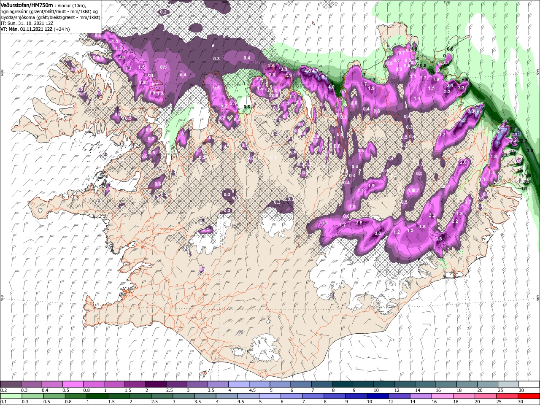Screen dimensions: 540x405
Task: Pick the darkest purple 2–2.5 snow scale swatch
Action: pyautogui.click(x=156, y=384)
